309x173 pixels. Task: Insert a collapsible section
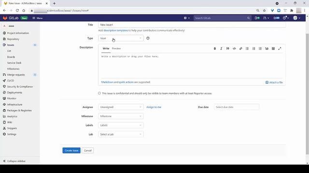coord(267,49)
